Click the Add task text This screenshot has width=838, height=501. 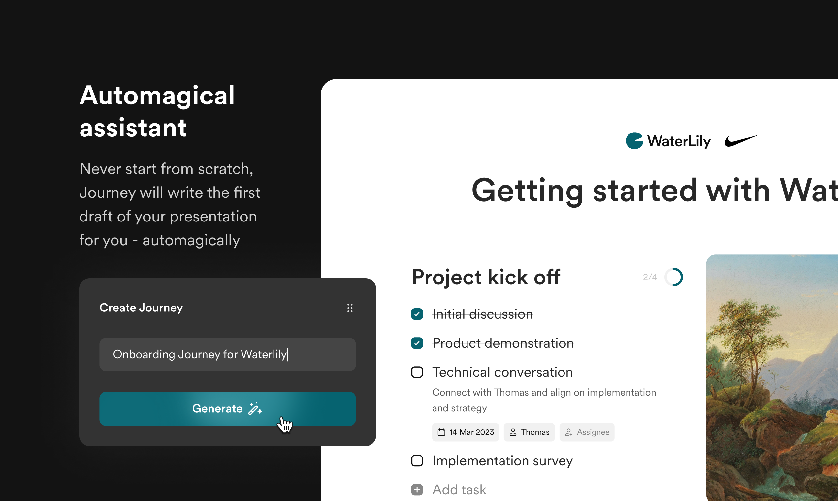point(459,489)
